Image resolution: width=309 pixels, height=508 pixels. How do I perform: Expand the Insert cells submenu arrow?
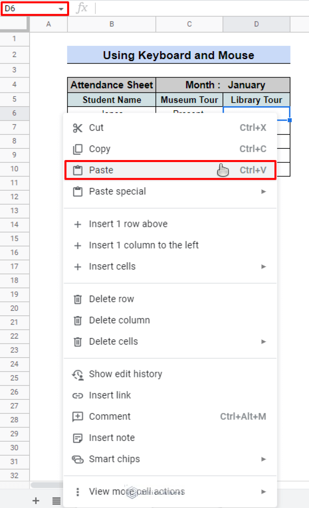pos(264,266)
